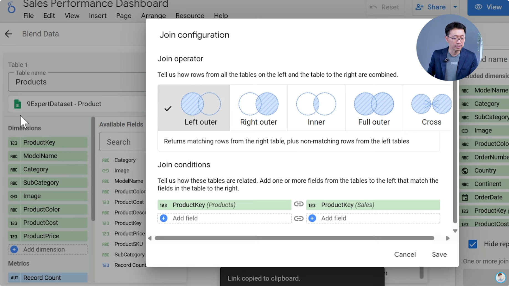Click the calendar icon beside OrderDate field
Viewport: 509px width, 286px height.
coord(465,197)
